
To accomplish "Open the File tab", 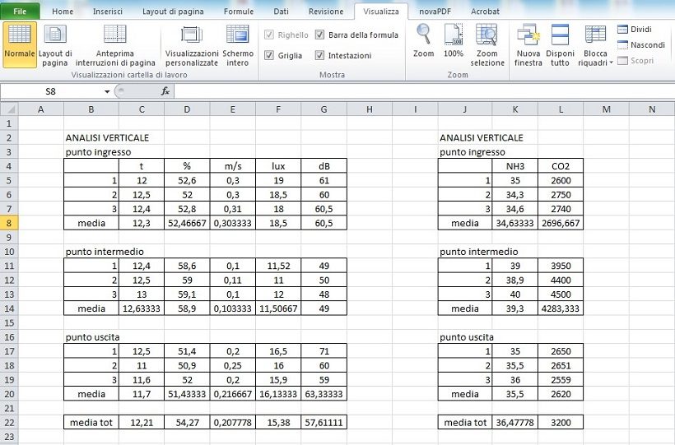I will pyautogui.click(x=20, y=12).
